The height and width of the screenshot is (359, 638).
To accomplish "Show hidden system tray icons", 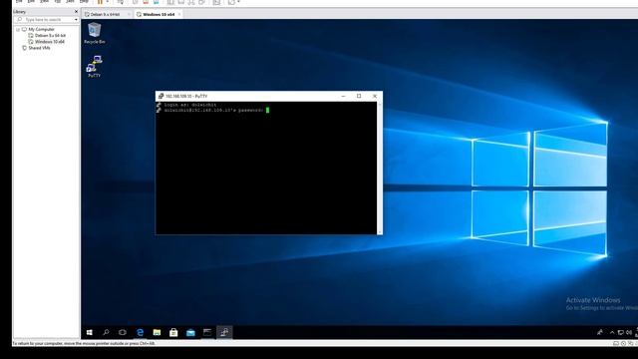I will 612,332.
